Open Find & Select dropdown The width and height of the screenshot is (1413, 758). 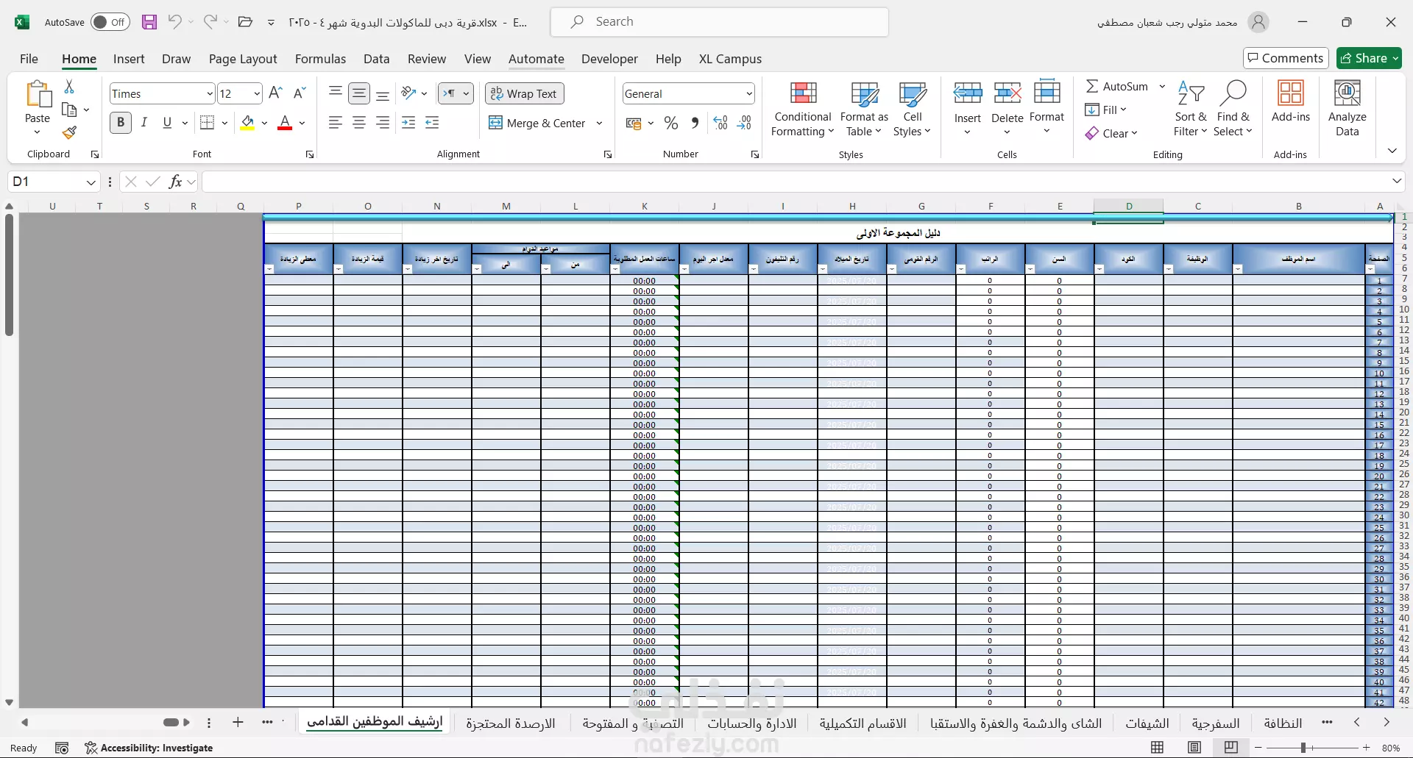[1233, 109]
